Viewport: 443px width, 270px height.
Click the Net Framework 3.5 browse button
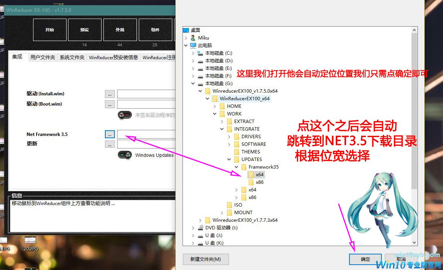click(x=110, y=134)
